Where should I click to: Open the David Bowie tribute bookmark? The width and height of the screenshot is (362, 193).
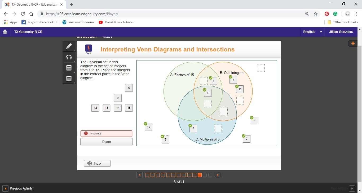tap(117, 22)
